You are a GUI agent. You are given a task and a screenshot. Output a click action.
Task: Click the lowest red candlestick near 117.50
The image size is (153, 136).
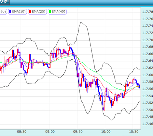(104, 106)
